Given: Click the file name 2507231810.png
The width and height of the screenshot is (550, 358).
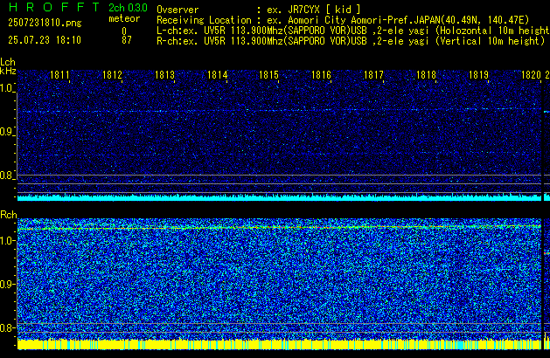Looking at the screenshot, I should 45,23.
